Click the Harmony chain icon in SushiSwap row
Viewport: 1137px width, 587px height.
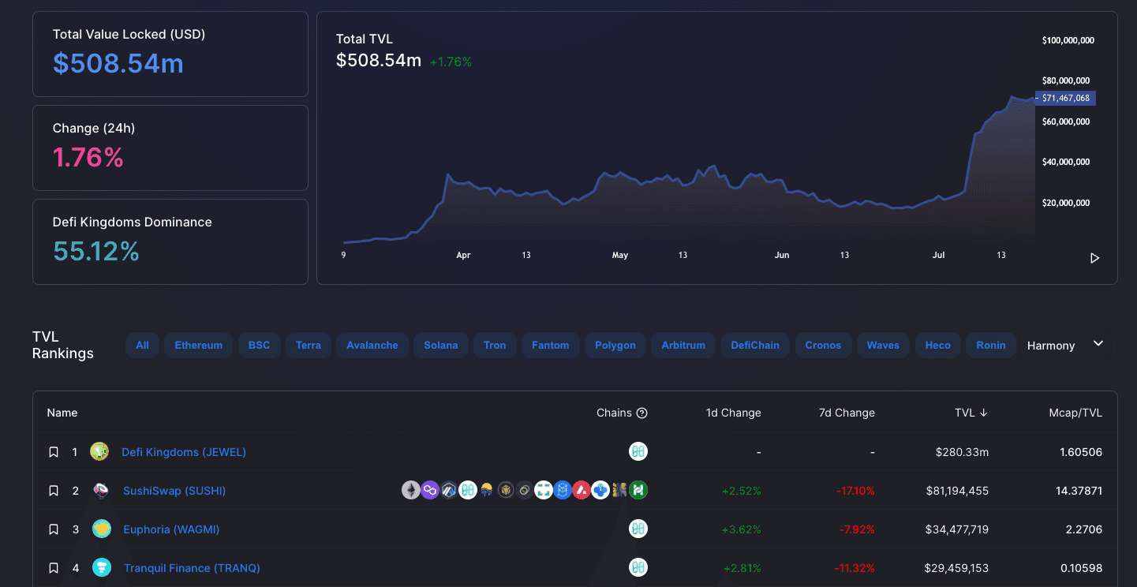click(x=468, y=491)
